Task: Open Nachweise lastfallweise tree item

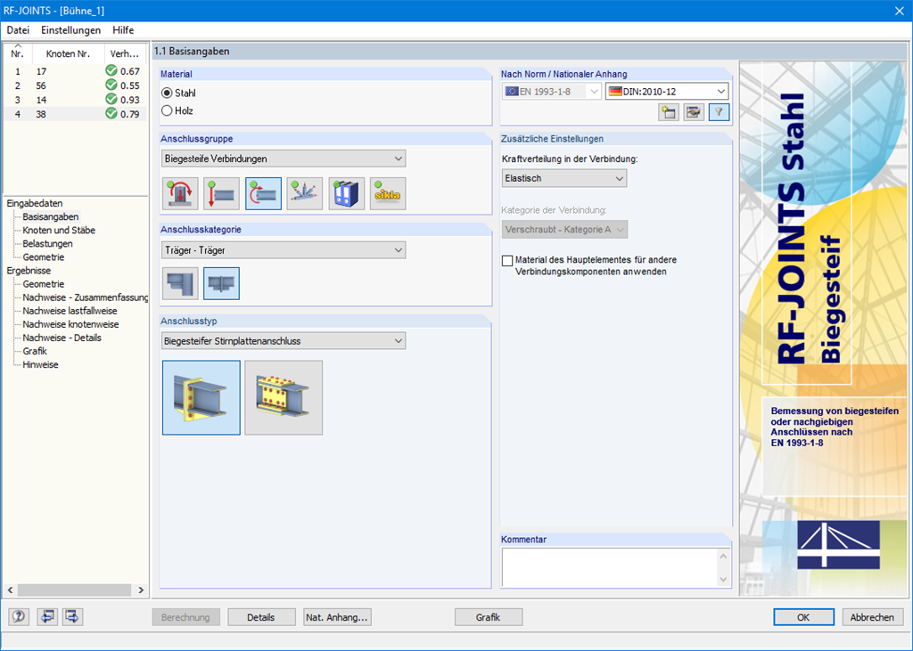Action: 70,311
